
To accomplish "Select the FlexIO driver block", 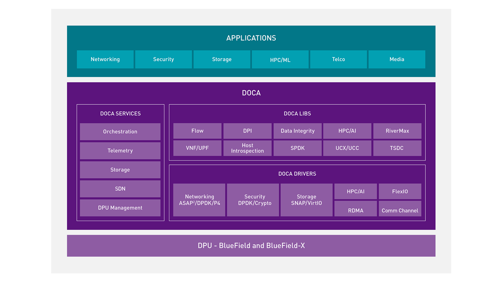I will coord(400,191).
